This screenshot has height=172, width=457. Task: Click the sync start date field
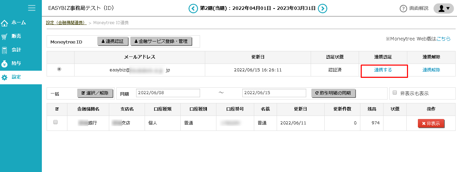[x=168, y=93]
